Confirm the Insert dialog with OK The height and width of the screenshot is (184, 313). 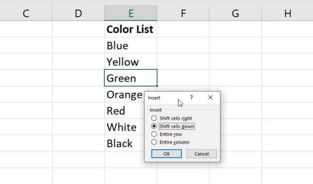[x=167, y=154]
